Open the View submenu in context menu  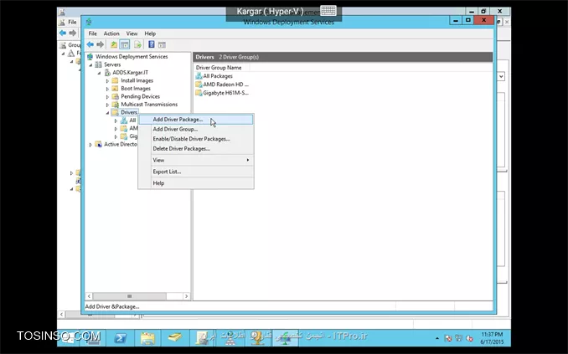196,160
